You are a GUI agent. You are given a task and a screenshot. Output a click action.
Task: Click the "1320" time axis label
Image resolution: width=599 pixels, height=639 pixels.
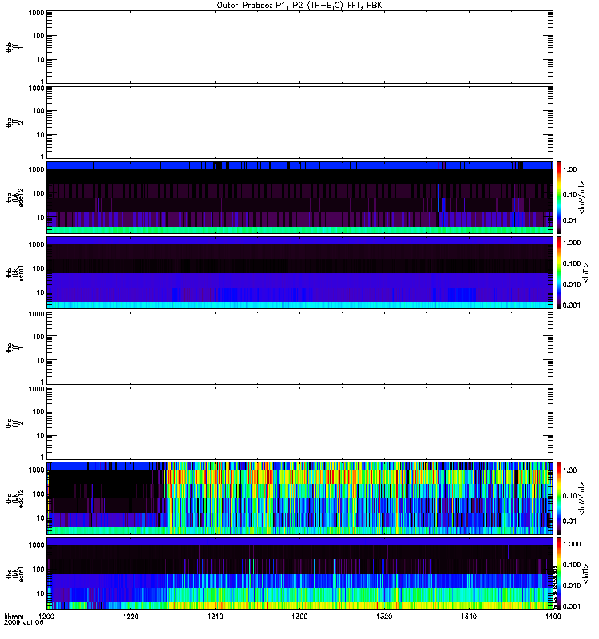tap(384, 616)
